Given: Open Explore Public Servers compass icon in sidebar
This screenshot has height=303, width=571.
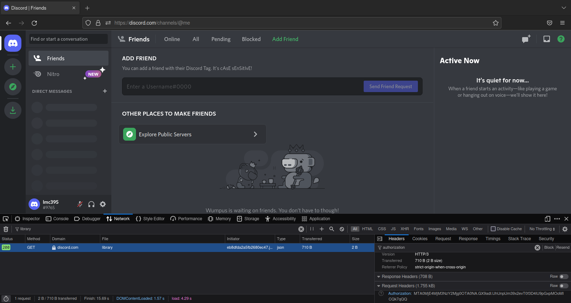Looking at the screenshot, I should pyautogui.click(x=13, y=87).
